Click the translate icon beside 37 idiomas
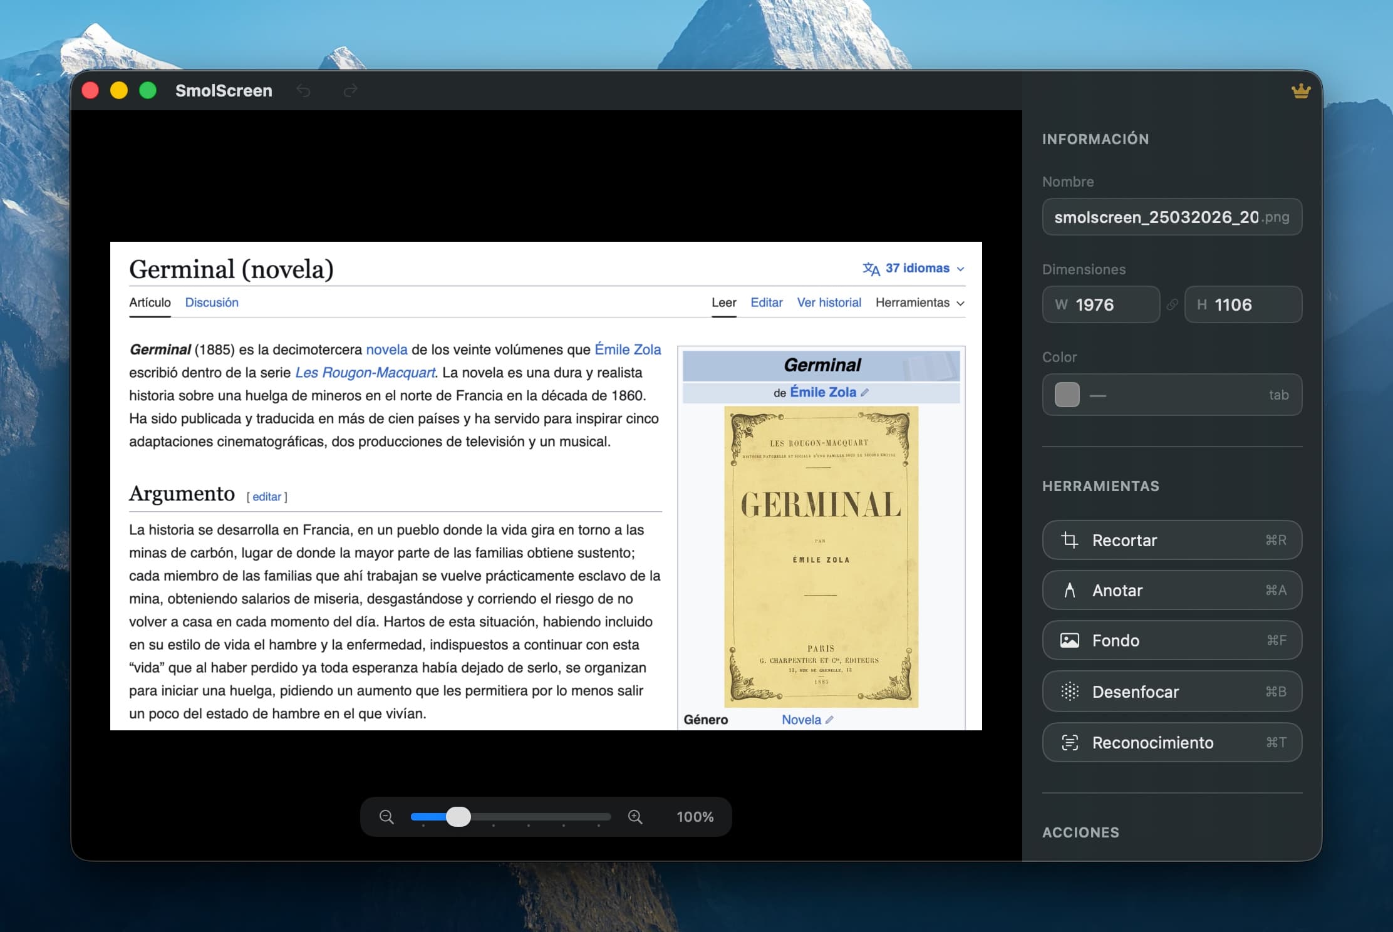 (x=871, y=269)
